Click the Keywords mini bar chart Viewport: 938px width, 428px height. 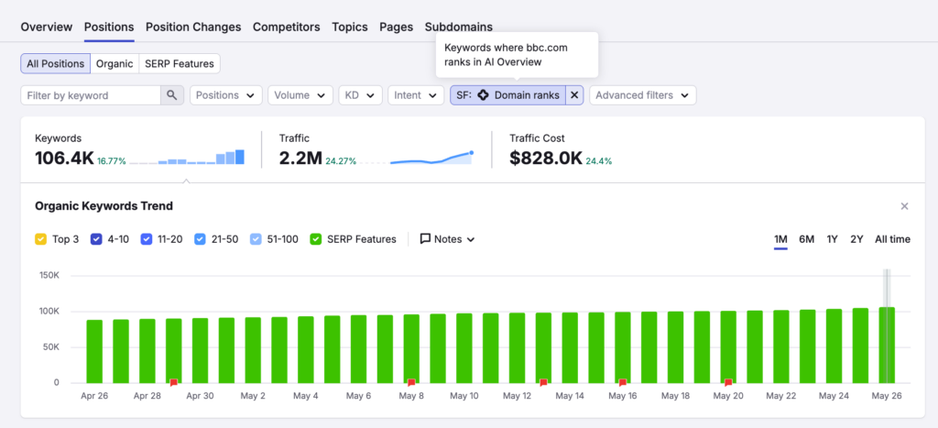(187, 157)
